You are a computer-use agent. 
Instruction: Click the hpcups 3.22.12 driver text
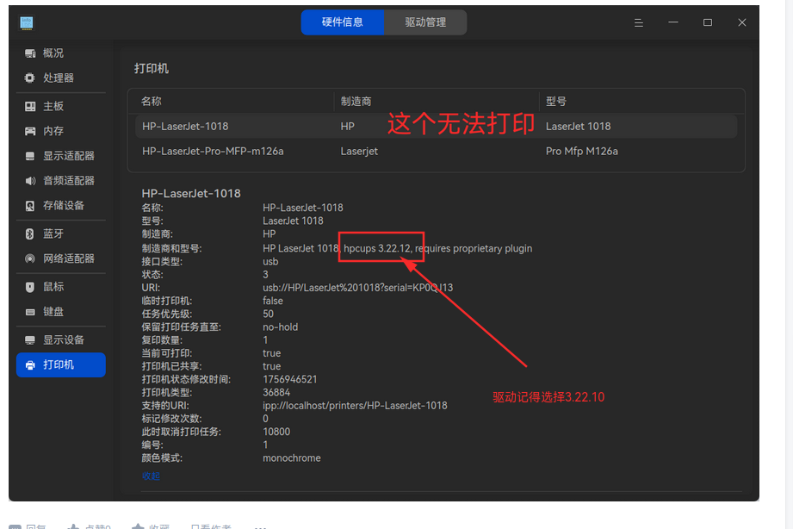(377, 248)
